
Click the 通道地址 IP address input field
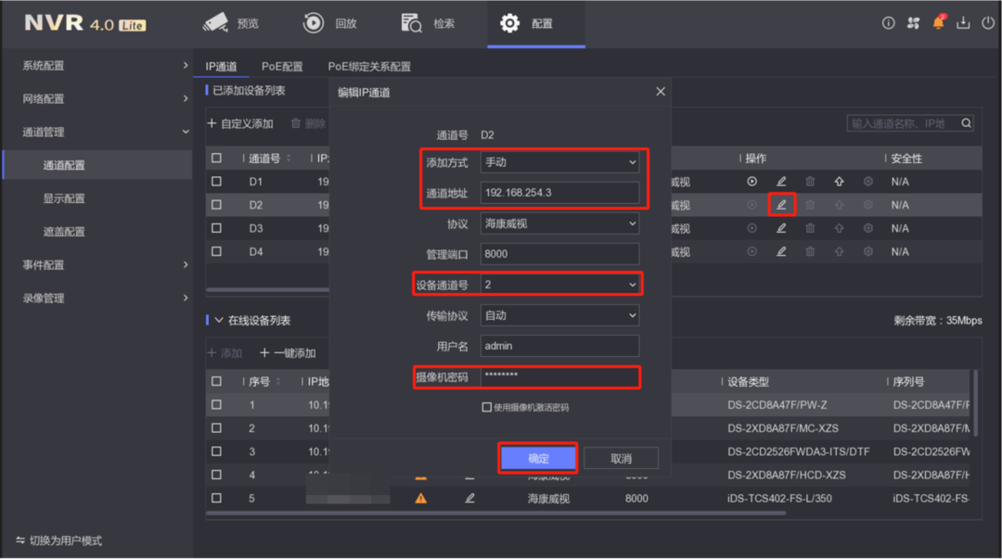559,193
